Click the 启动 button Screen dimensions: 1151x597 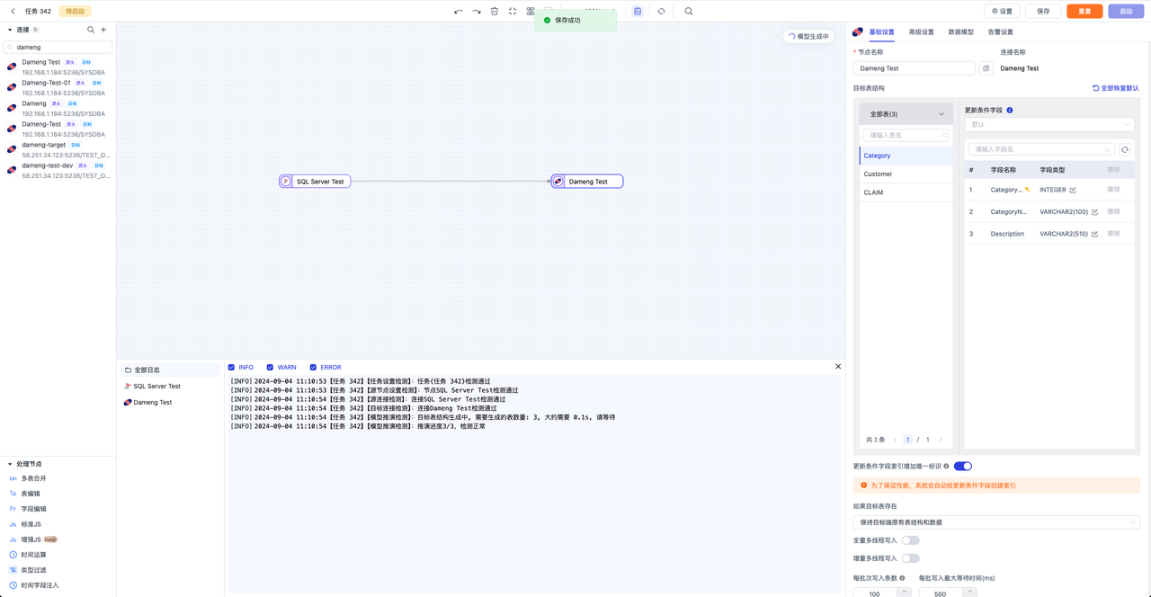pyautogui.click(x=1126, y=12)
